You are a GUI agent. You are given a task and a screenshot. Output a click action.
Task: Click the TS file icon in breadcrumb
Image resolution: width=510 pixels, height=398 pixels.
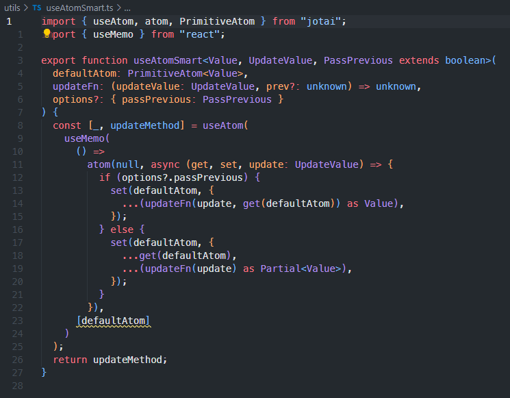click(37, 8)
